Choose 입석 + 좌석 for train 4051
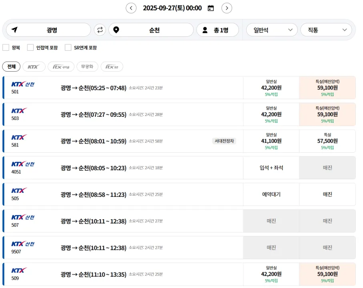 pos(271,168)
